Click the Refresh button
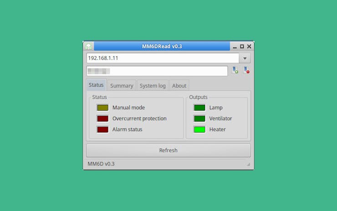337x211 pixels. click(x=168, y=150)
